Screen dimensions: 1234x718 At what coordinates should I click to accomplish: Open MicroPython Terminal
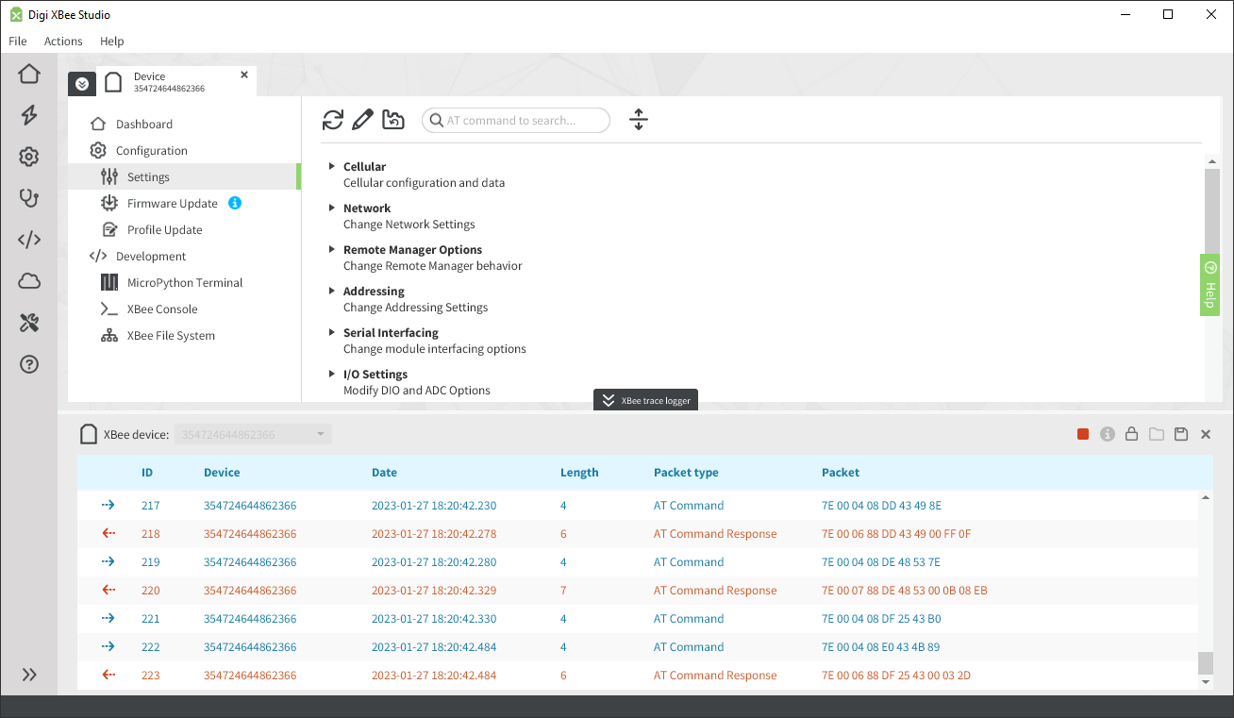click(185, 282)
